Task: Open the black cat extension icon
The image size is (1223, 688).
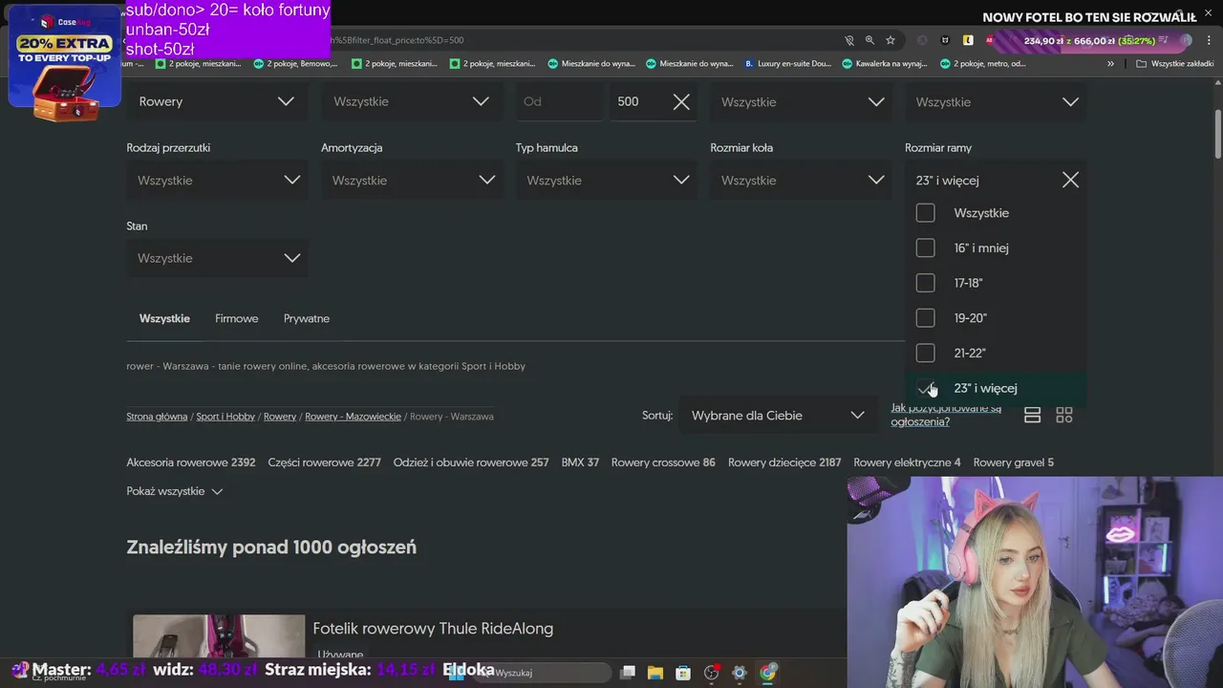Action: click(x=945, y=40)
